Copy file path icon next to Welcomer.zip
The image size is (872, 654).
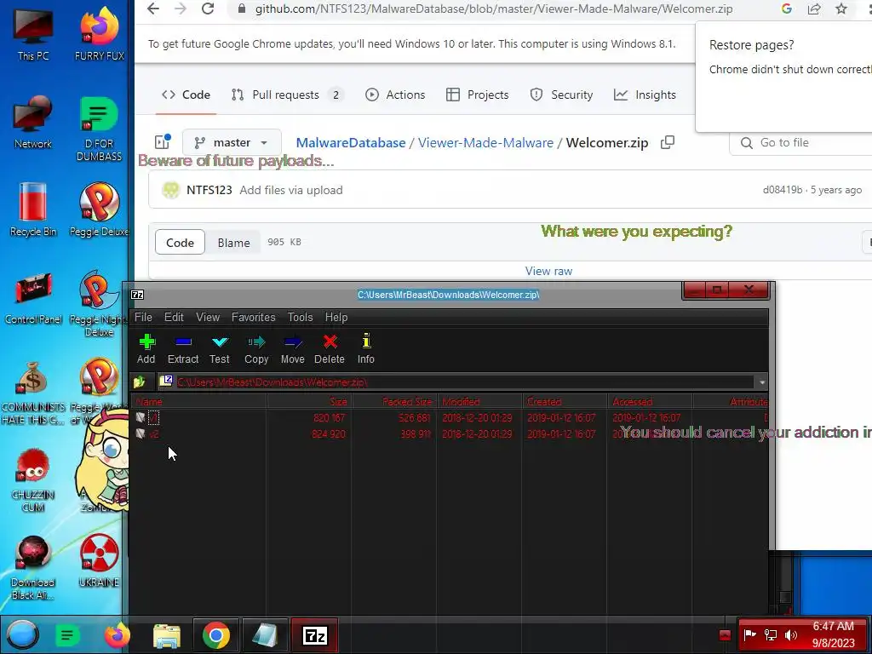[x=668, y=142]
